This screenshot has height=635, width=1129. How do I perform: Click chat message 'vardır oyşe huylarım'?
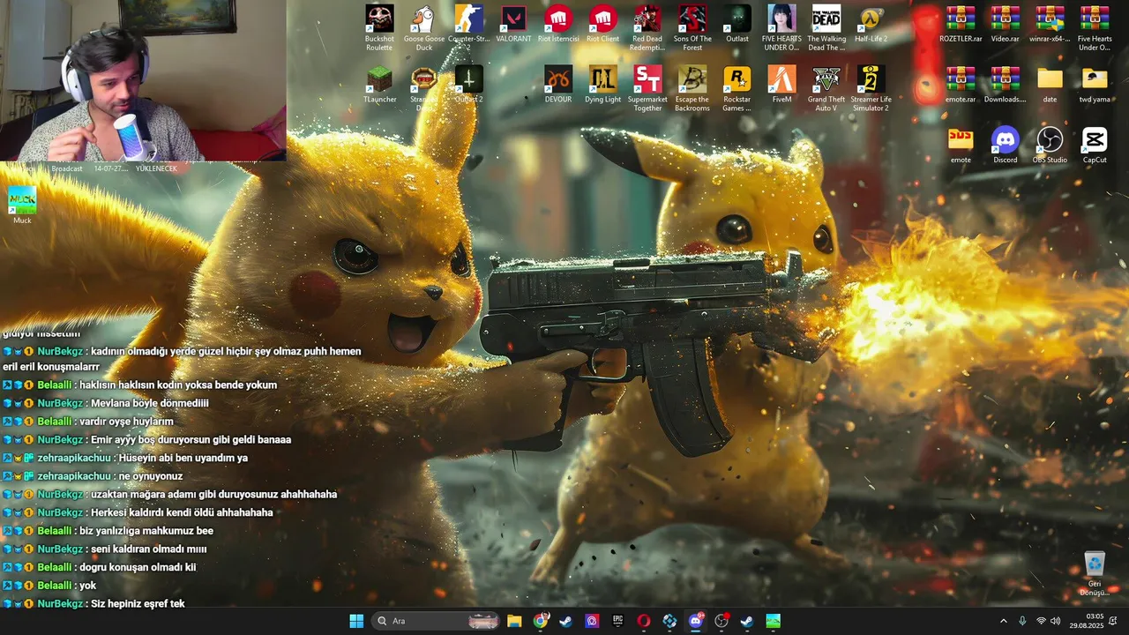click(126, 422)
